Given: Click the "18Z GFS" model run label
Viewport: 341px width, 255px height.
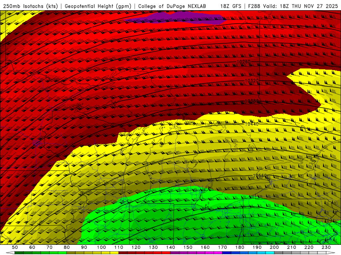Looking at the screenshot, I should point(231,6).
